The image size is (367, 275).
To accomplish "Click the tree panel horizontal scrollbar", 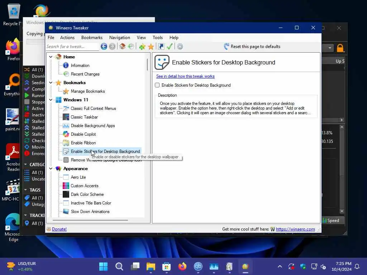I will (x=90, y=220).
